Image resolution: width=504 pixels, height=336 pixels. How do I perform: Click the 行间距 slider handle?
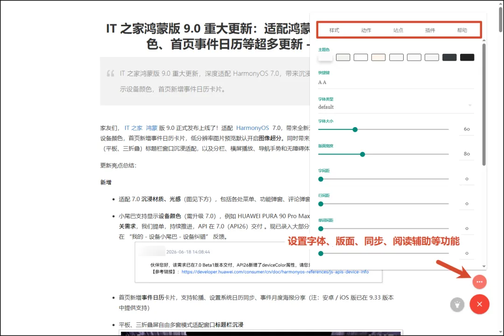(321, 204)
